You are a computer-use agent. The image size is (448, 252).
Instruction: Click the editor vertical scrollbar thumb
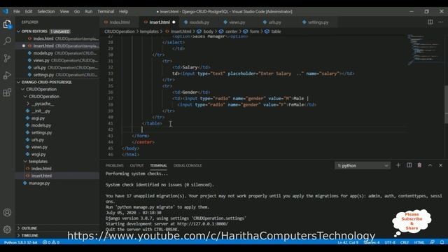[446, 104]
